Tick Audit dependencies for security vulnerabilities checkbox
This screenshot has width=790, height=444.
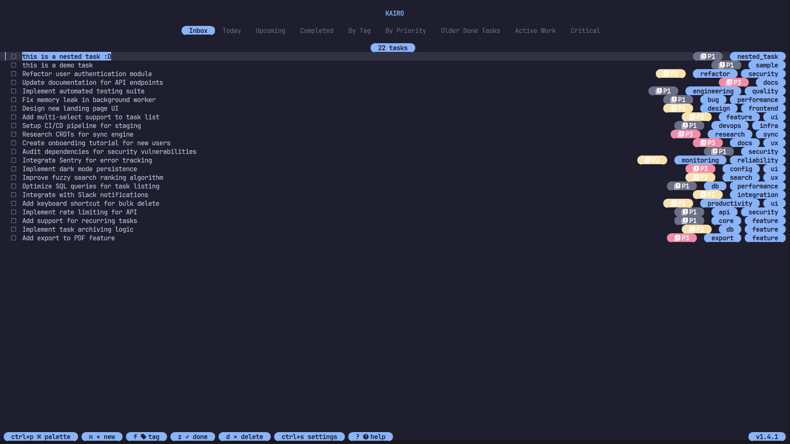[x=14, y=151]
